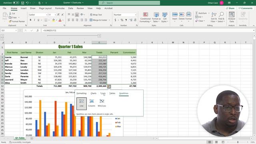Open Find & Select menu

(x=221, y=17)
